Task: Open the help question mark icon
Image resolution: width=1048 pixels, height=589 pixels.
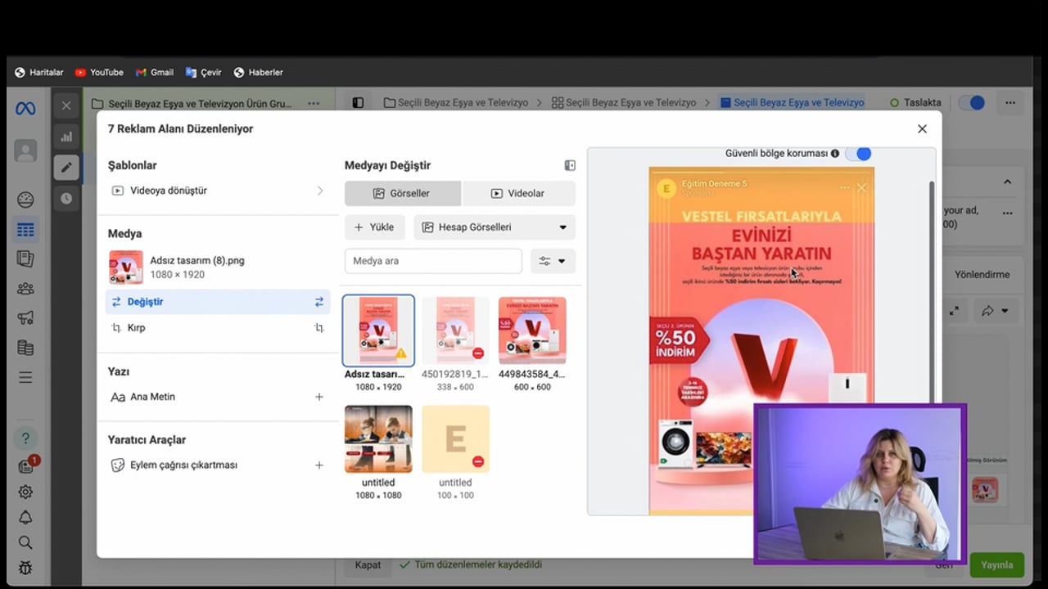Action: (25, 438)
